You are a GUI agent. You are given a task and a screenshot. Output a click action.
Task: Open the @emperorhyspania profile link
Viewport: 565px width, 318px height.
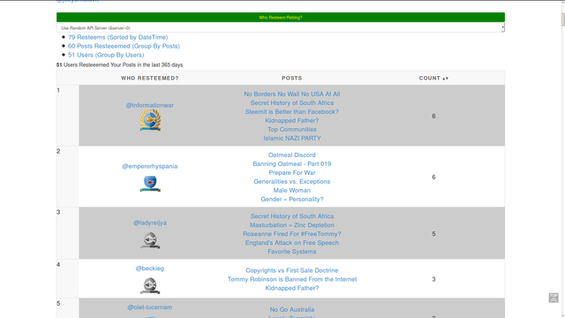[150, 166]
